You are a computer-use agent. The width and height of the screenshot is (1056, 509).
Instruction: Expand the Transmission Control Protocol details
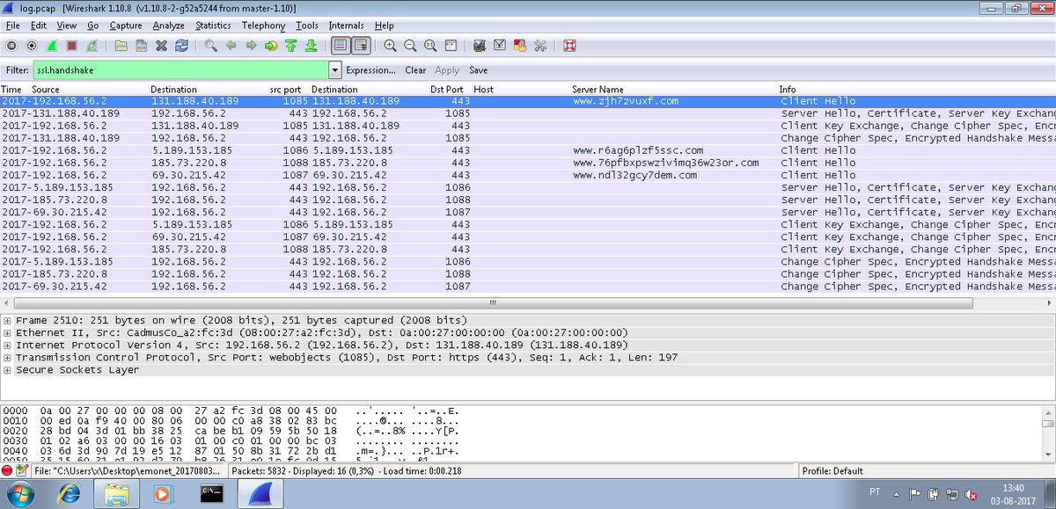pyautogui.click(x=7, y=357)
